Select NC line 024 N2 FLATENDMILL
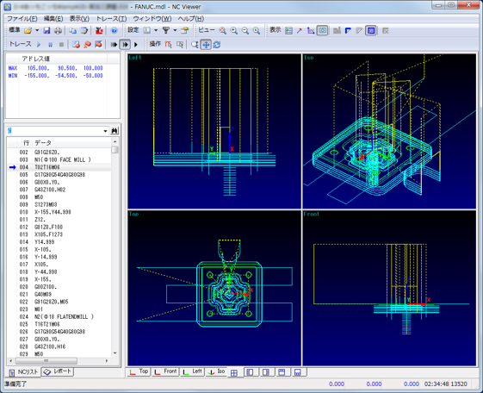The image size is (483, 393). pyautogui.click(x=59, y=317)
